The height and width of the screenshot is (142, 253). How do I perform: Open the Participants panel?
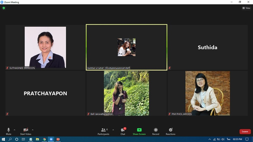click(x=103, y=131)
